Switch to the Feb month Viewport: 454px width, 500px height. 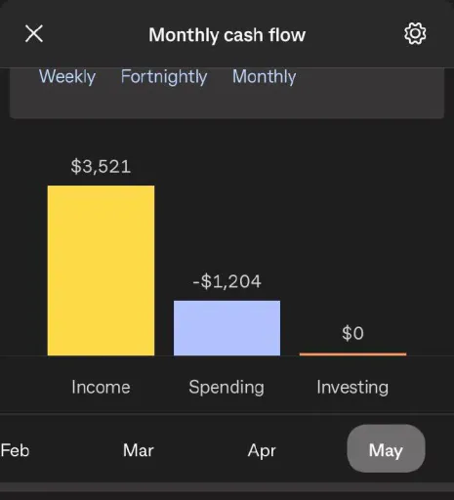(15, 450)
